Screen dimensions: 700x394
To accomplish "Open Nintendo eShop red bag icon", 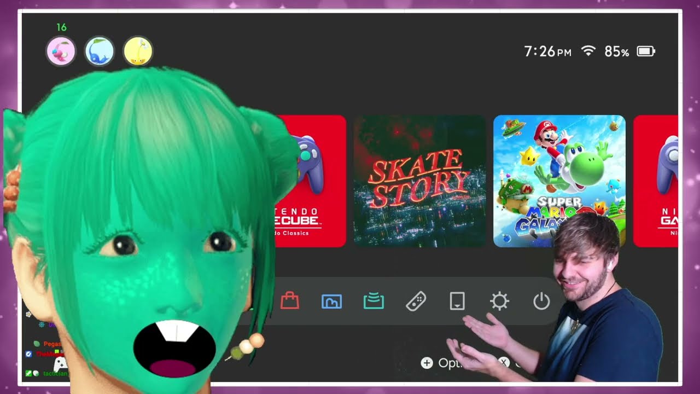I will [x=290, y=301].
